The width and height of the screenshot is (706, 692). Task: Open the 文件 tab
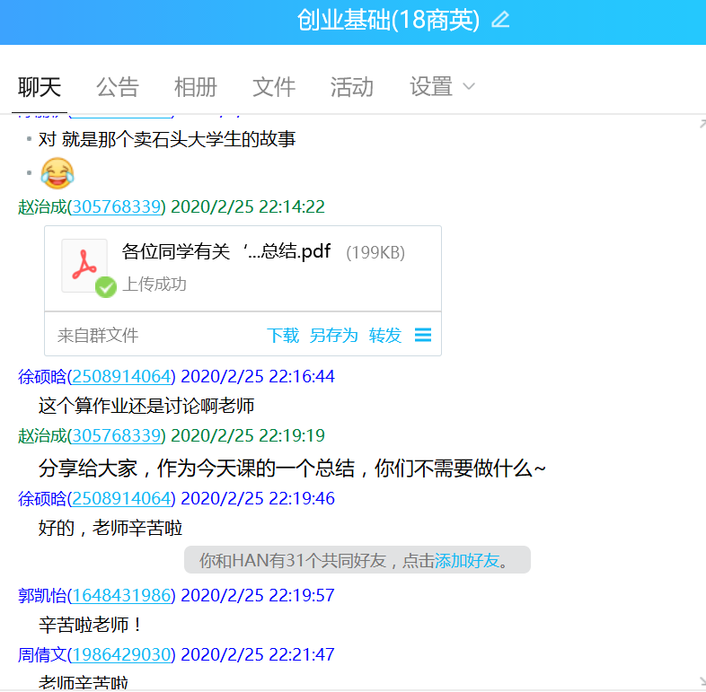[x=274, y=87]
